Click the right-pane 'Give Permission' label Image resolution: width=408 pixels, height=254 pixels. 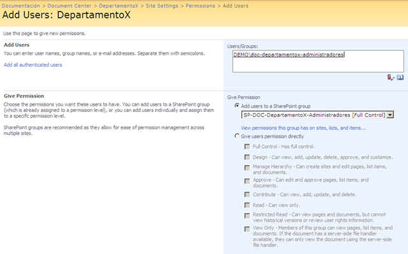coord(244,97)
